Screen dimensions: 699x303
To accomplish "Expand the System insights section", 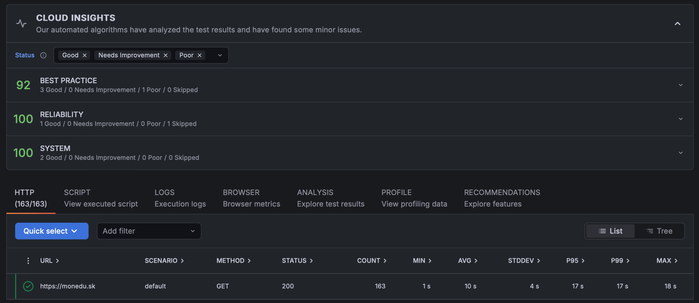I will (681, 153).
